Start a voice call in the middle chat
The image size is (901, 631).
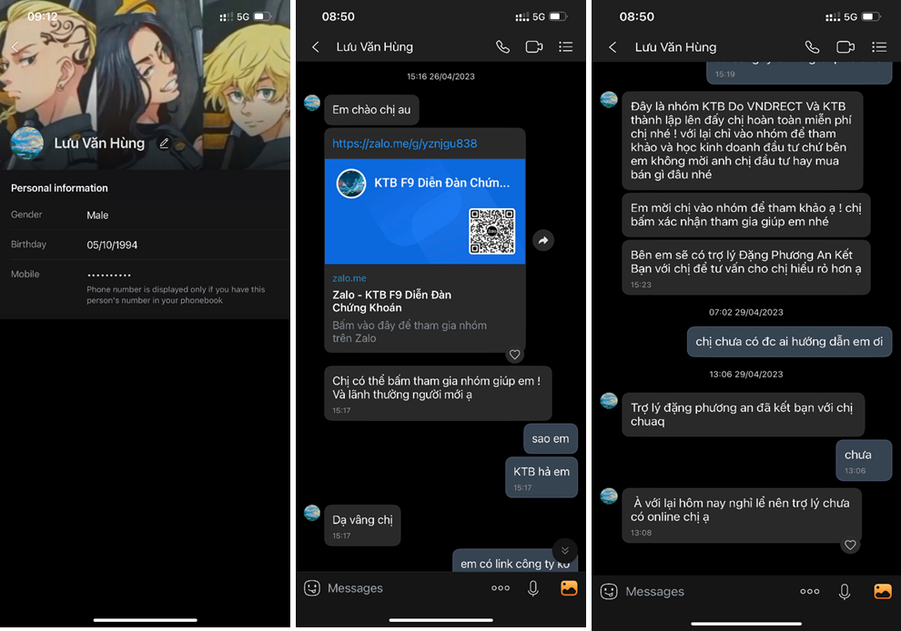[502, 47]
